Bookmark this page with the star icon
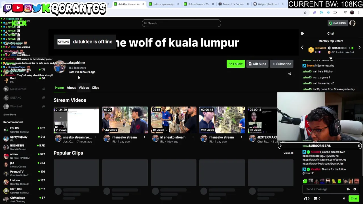 (305, 12)
